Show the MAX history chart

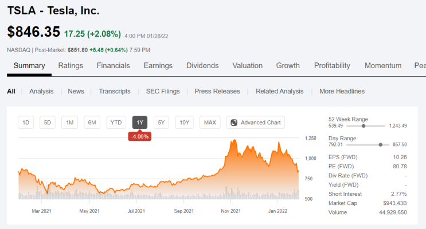tap(210, 123)
